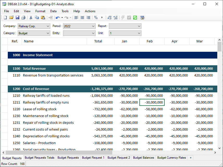
Task: Click the Decrease Decimal icon
Action: pyautogui.click(x=115, y=18)
